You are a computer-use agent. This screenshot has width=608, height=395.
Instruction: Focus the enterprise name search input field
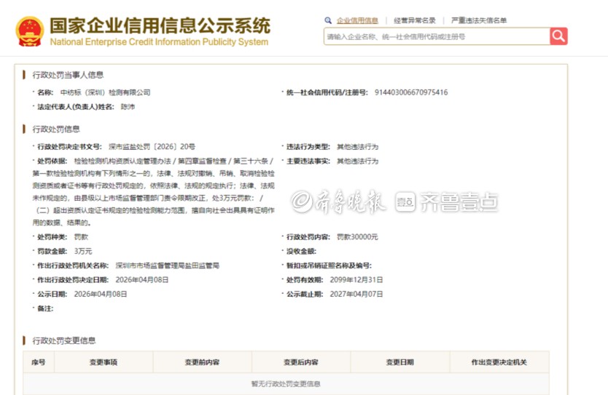click(436, 36)
